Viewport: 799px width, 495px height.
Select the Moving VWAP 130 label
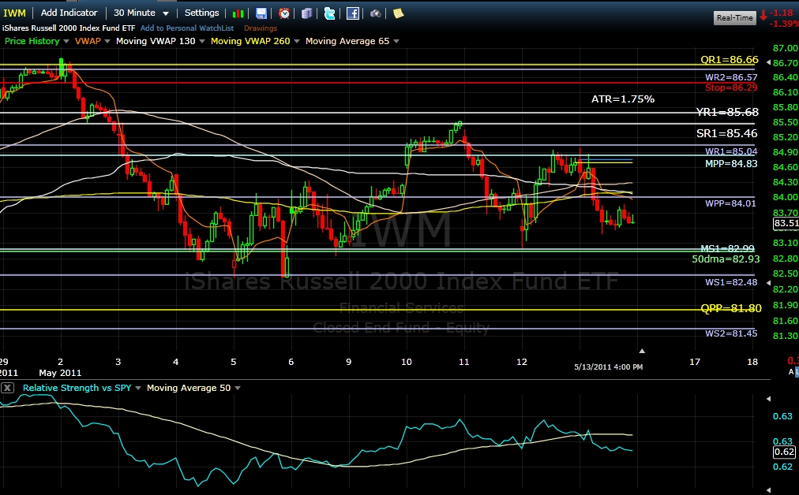tap(156, 41)
